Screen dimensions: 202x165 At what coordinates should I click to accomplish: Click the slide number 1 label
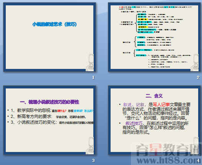93,77
